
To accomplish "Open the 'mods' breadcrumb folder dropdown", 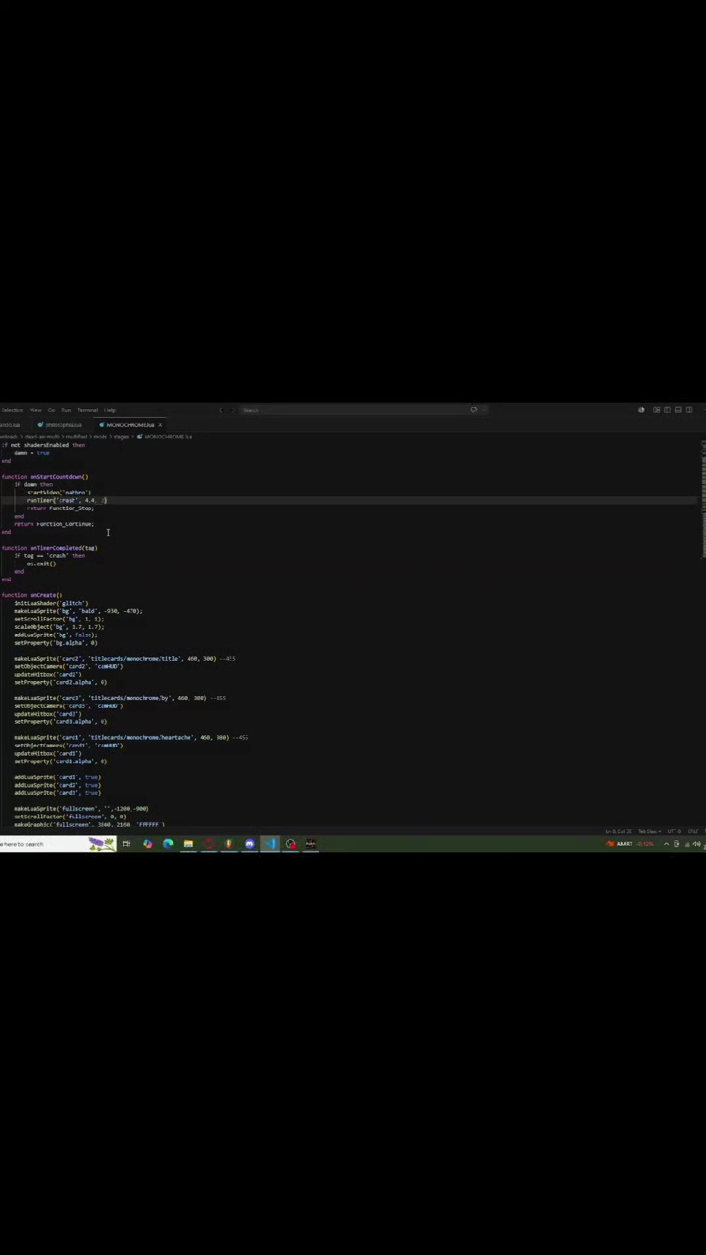I will click(x=100, y=437).
